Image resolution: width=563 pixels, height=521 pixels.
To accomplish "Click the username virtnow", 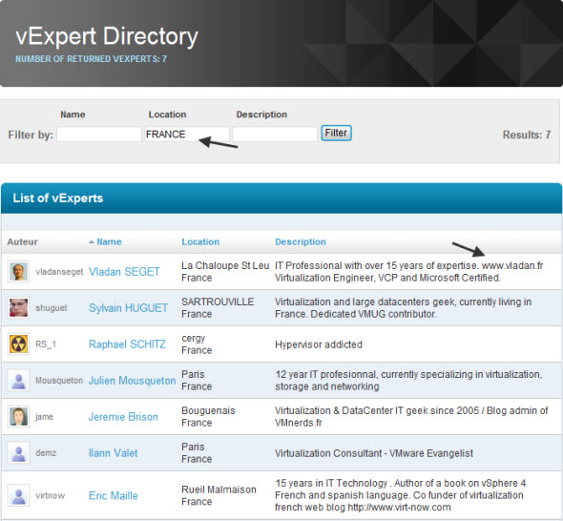I will coord(51,496).
